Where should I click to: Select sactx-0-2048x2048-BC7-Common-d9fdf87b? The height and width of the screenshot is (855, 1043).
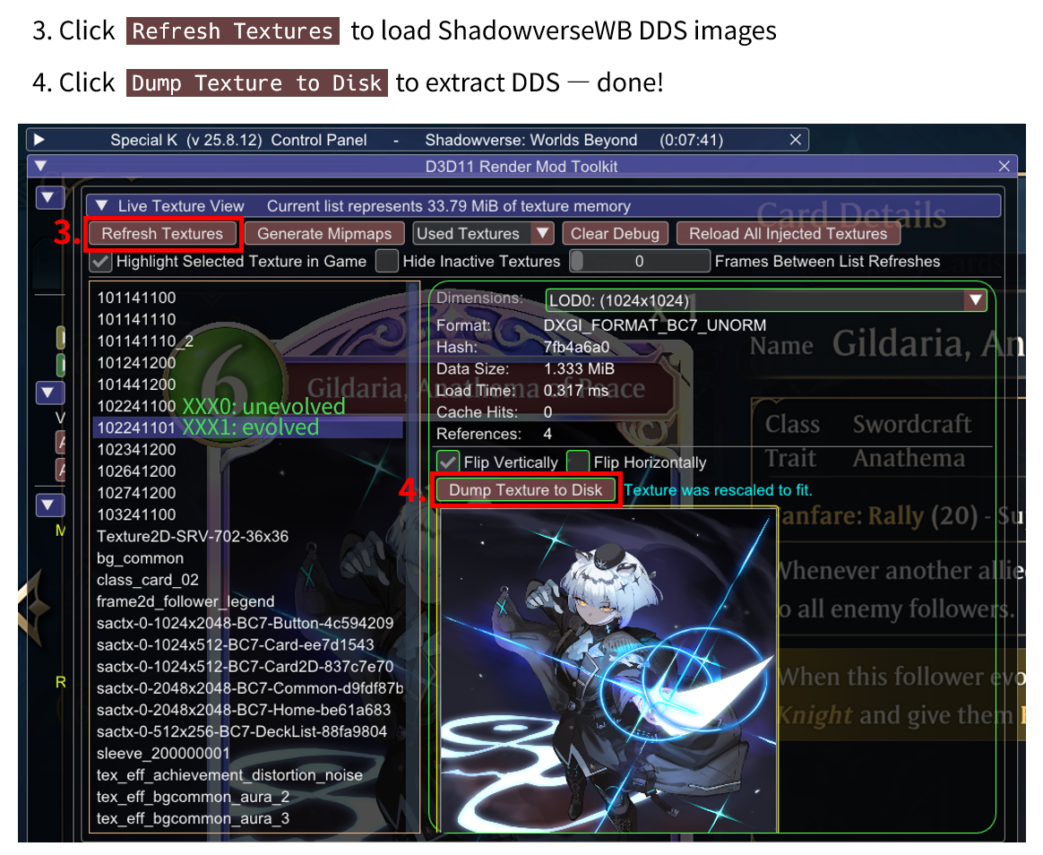pyautogui.click(x=248, y=688)
